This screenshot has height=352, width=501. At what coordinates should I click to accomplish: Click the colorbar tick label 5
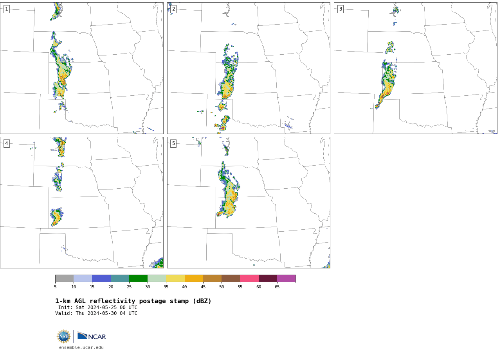(55, 287)
